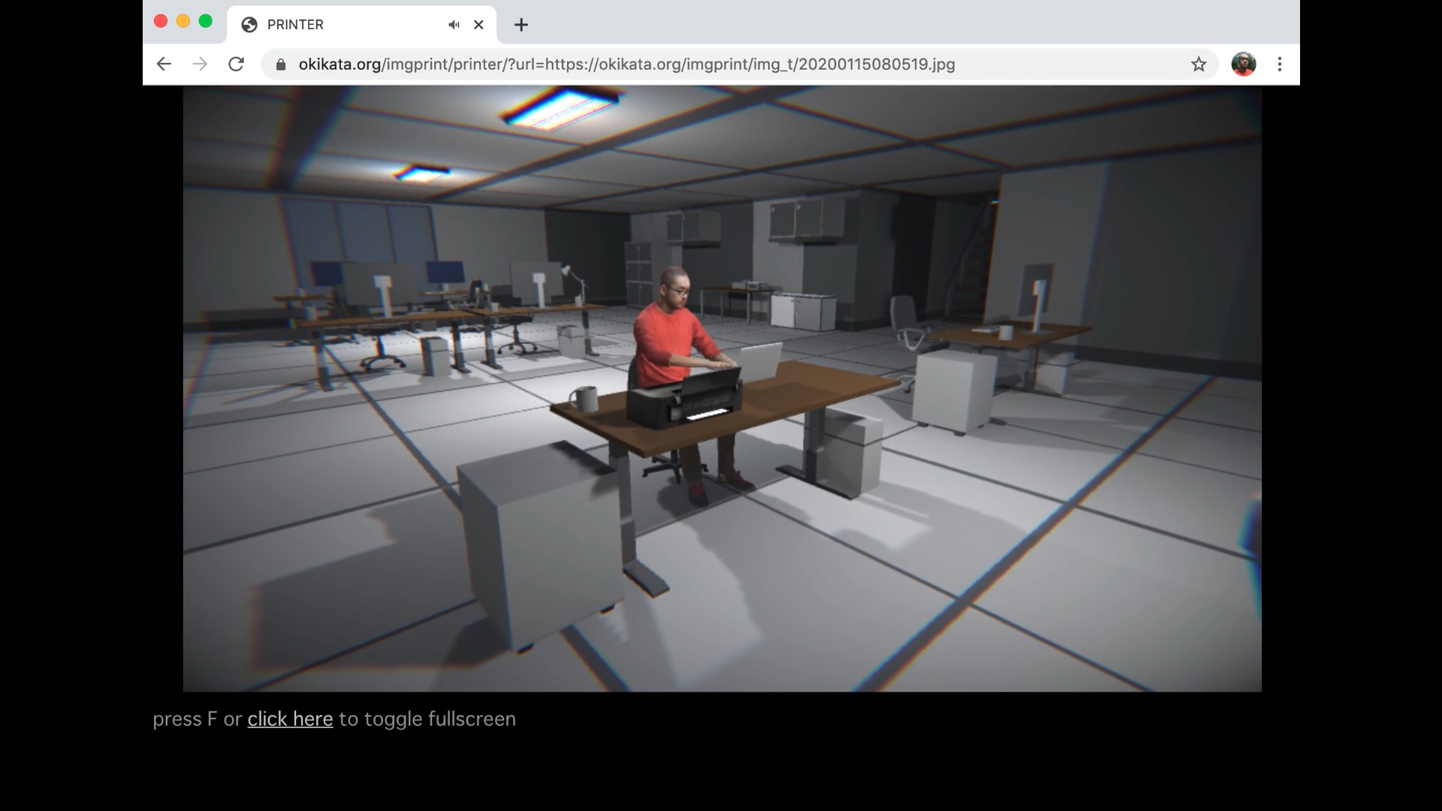Click the 'click here' fullscreen link
Screen dimensions: 1442x811
click(x=290, y=719)
